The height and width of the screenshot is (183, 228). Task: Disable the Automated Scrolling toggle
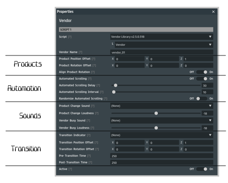(201, 79)
